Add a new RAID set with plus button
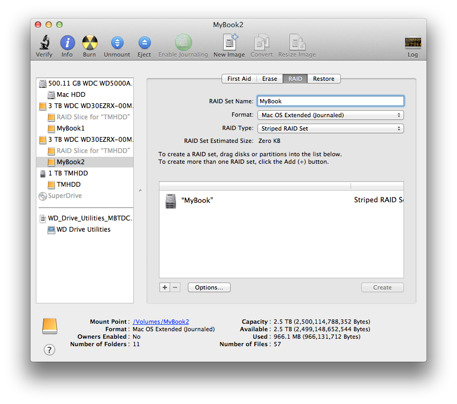The height and width of the screenshot is (404, 457). click(x=165, y=287)
